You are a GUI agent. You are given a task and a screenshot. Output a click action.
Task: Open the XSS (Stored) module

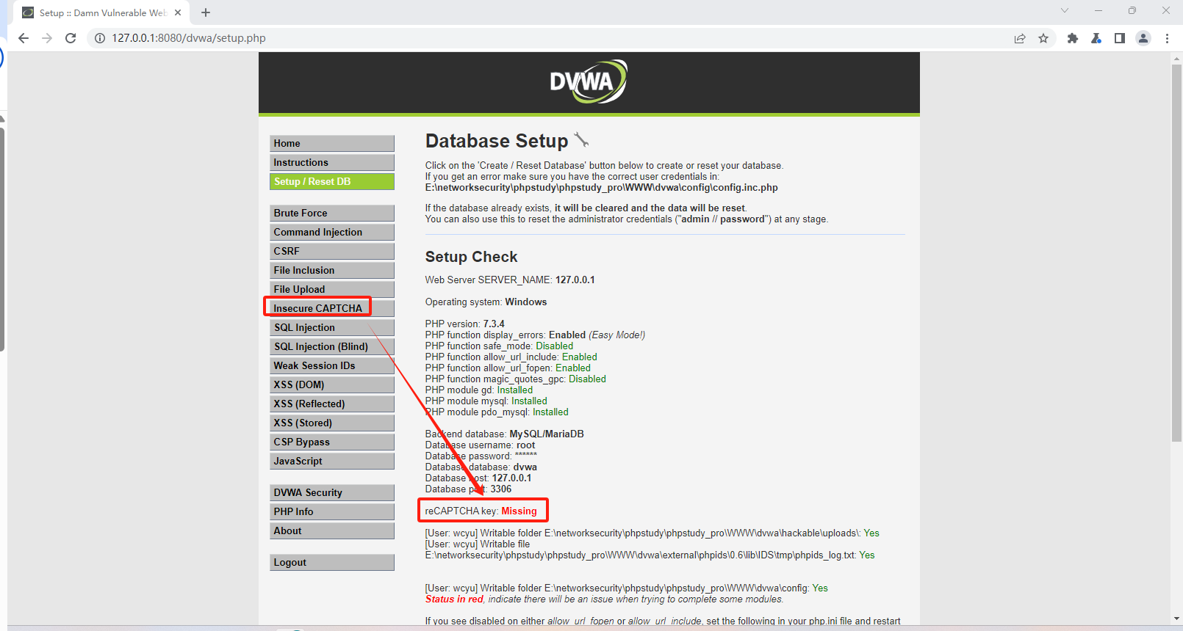pyautogui.click(x=332, y=423)
